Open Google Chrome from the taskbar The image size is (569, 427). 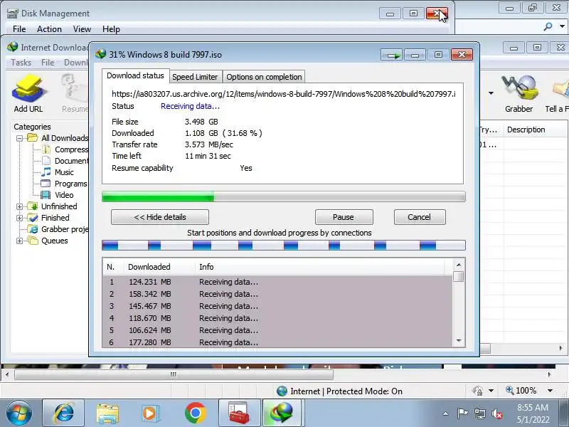pyautogui.click(x=195, y=413)
